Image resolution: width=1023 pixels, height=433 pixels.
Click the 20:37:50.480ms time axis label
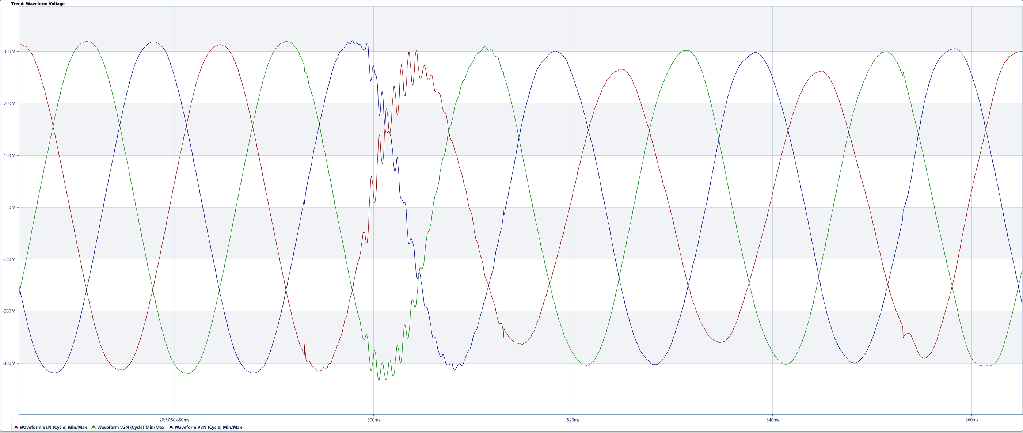coord(174,420)
